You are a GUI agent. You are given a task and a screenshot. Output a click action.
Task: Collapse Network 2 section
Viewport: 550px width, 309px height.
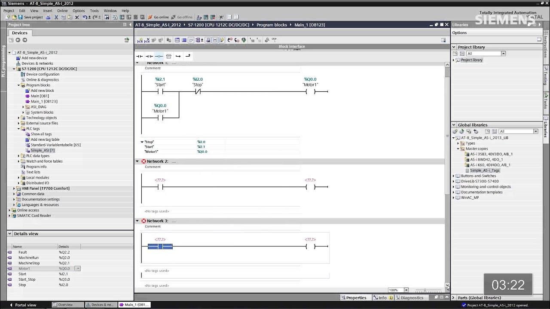[x=137, y=161]
